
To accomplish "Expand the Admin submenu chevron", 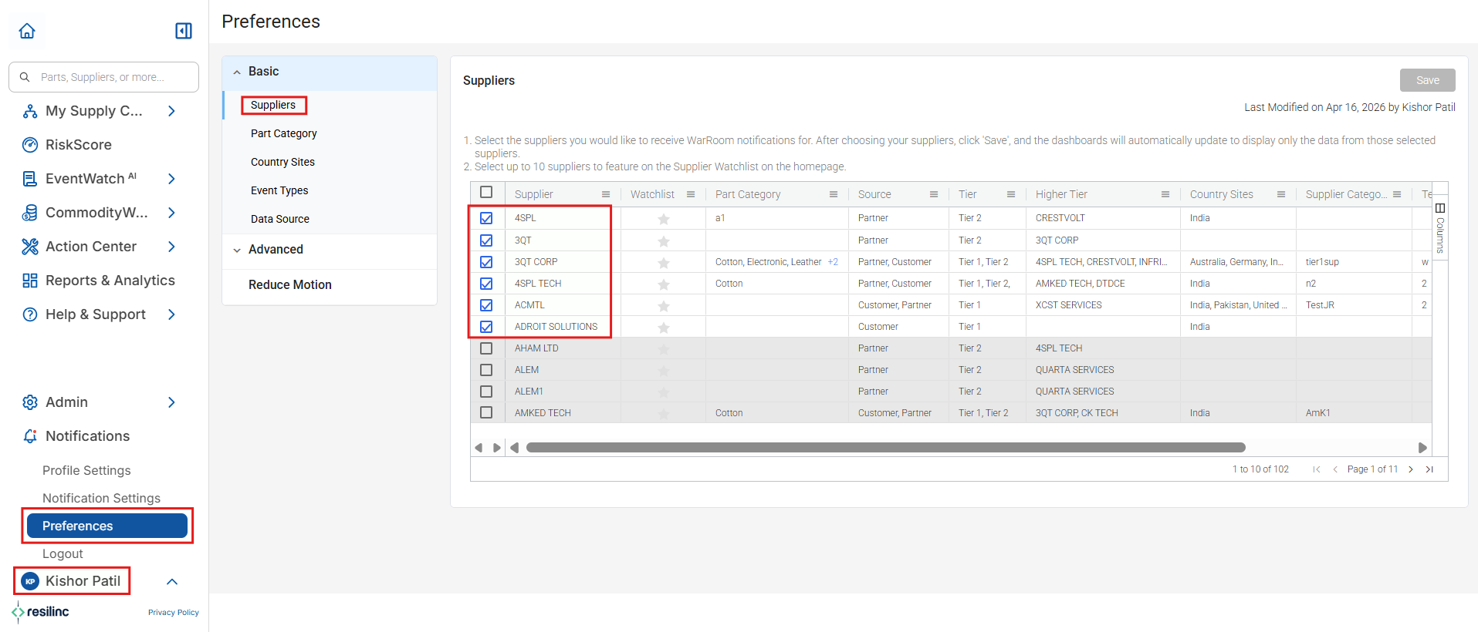I will pos(171,402).
